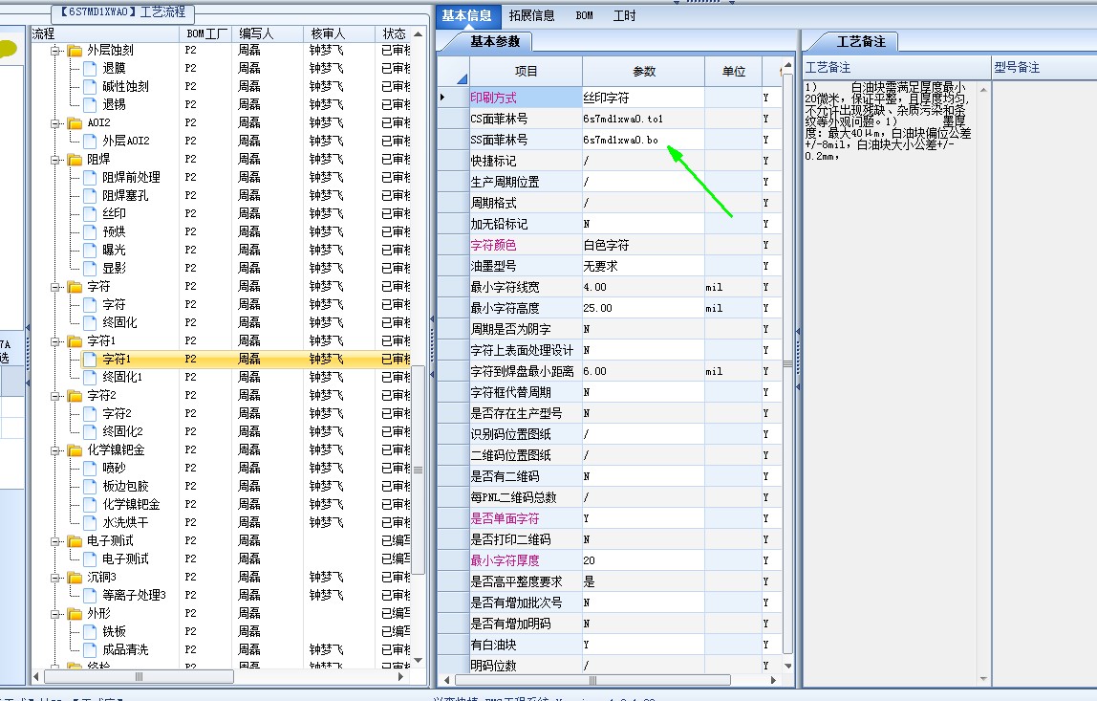Select the 外层AOI2 tree item

pos(126,141)
